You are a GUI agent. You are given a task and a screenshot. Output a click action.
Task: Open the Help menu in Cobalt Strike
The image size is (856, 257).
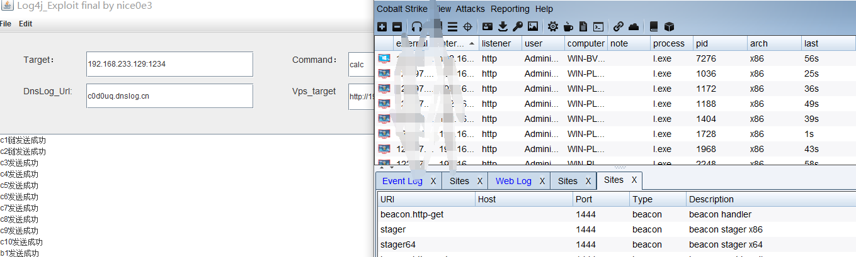[544, 9]
